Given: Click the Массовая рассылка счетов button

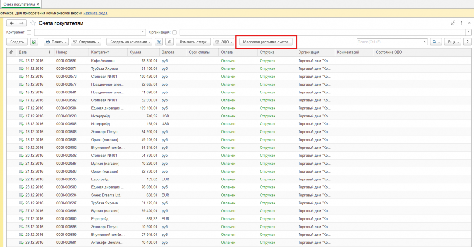Looking at the screenshot, I should coord(266,42).
